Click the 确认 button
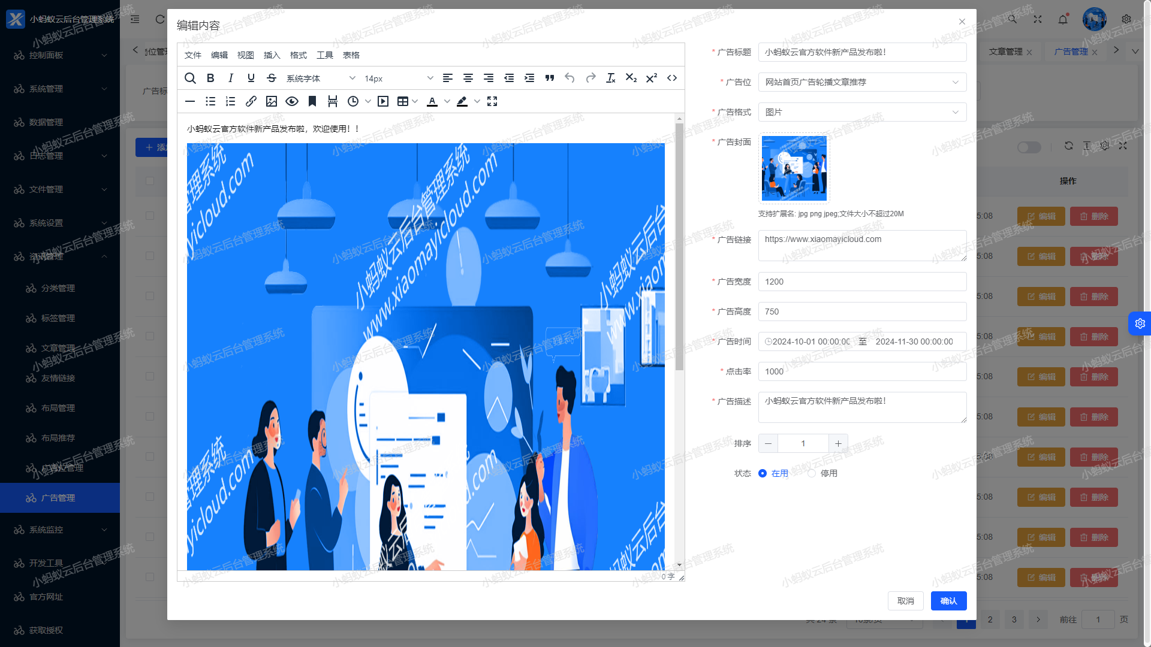This screenshot has width=1151, height=647. click(948, 601)
